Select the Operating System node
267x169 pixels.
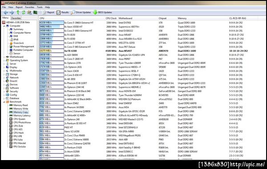(x=17, y=60)
